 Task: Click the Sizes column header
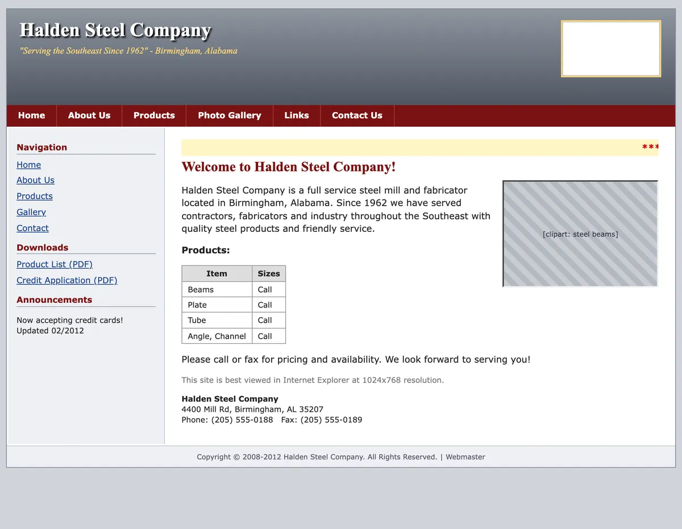269,273
